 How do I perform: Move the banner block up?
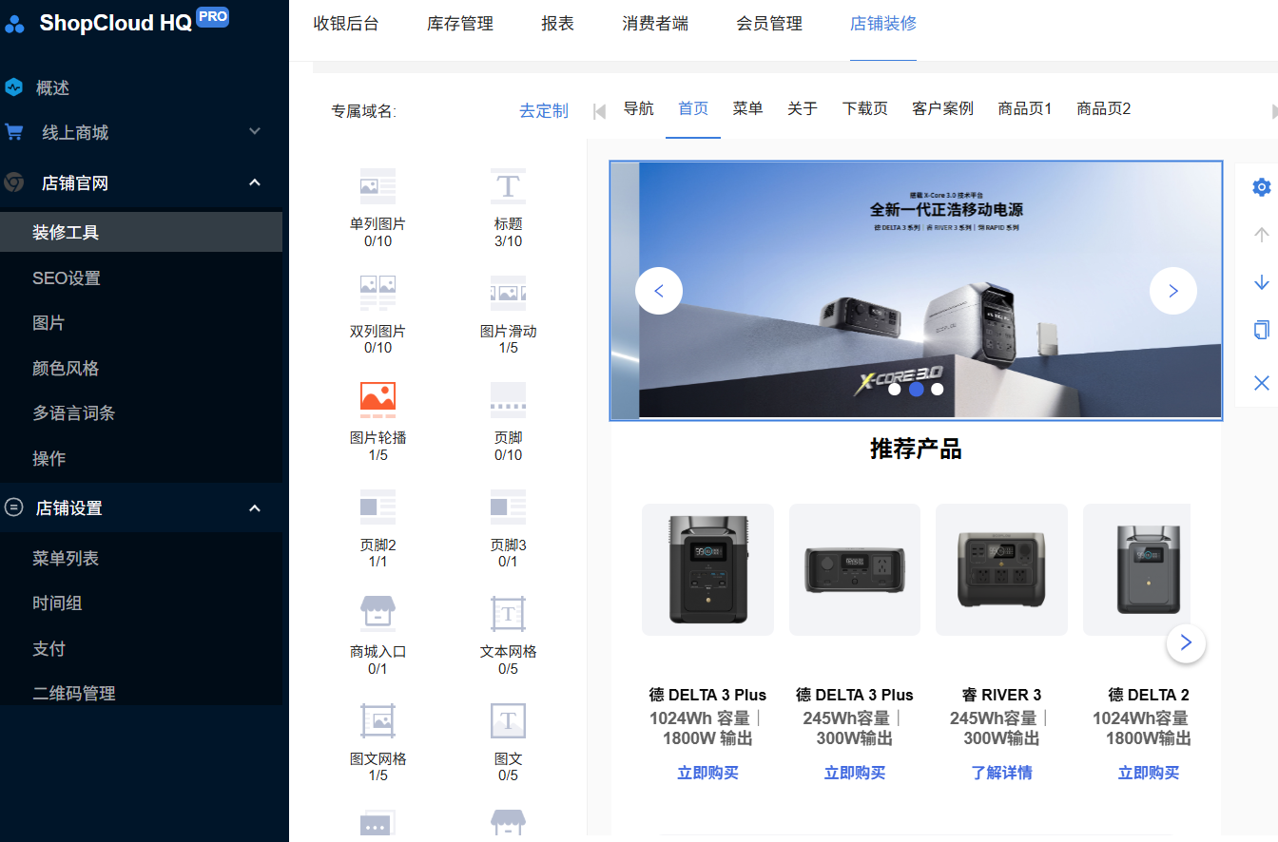(x=1262, y=235)
